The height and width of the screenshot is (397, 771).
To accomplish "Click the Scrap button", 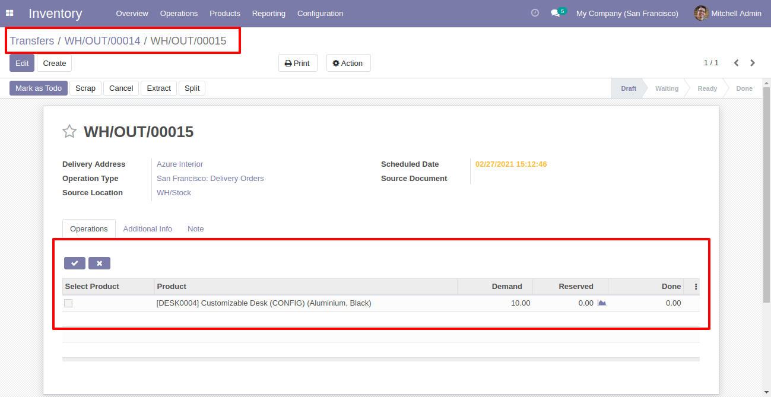I will tap(85, 88).
